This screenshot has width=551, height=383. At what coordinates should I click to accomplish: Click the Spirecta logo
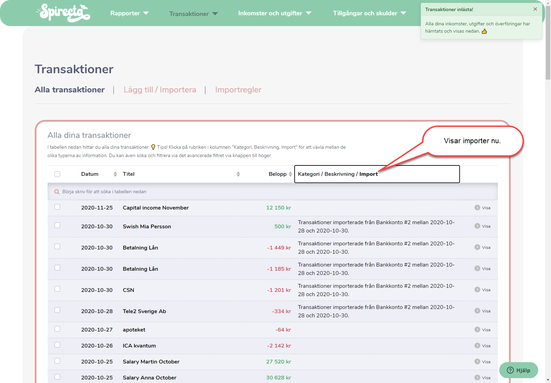[64, 13]
